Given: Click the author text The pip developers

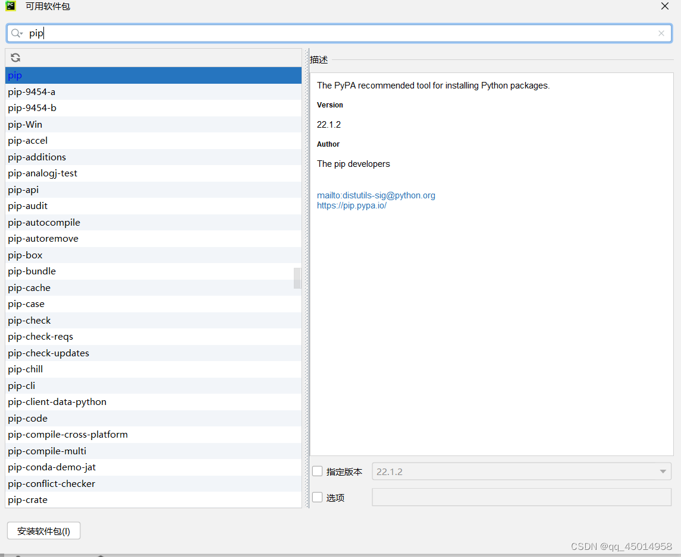Looking at the screenshot, I should tap(353, 164).
